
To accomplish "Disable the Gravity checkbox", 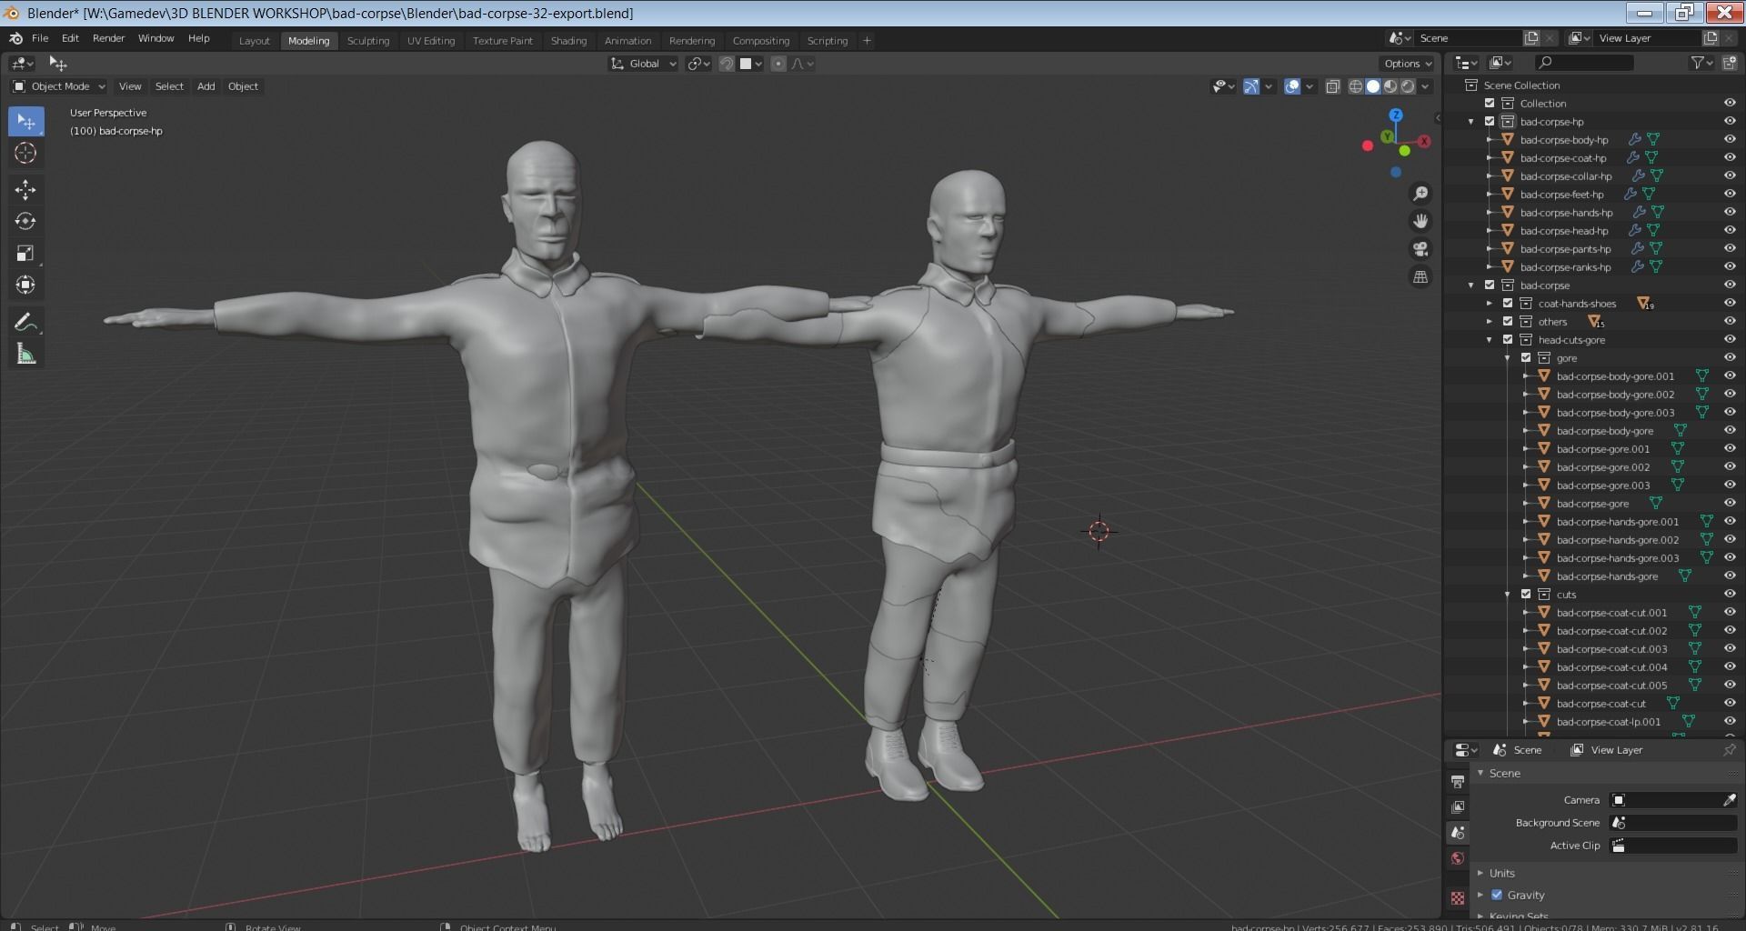I will [x=1497, y=895].
